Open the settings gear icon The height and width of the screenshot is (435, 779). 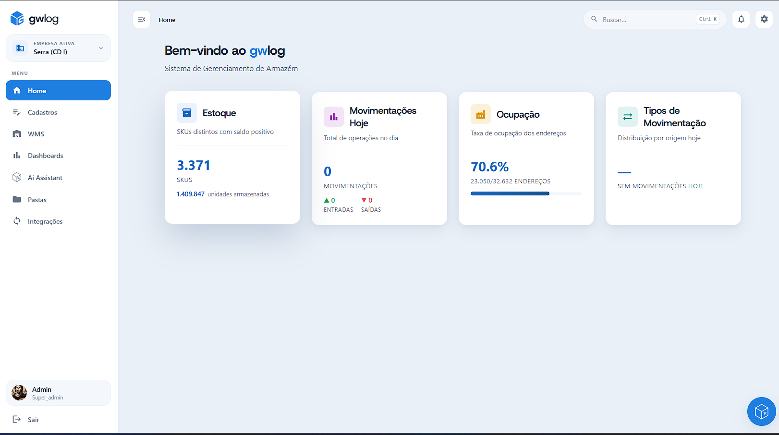(764, 19)
